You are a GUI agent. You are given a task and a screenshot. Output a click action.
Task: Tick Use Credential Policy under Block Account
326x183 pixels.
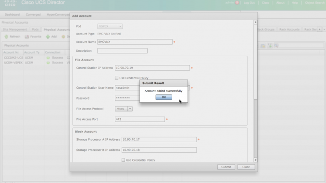point(123,160)
